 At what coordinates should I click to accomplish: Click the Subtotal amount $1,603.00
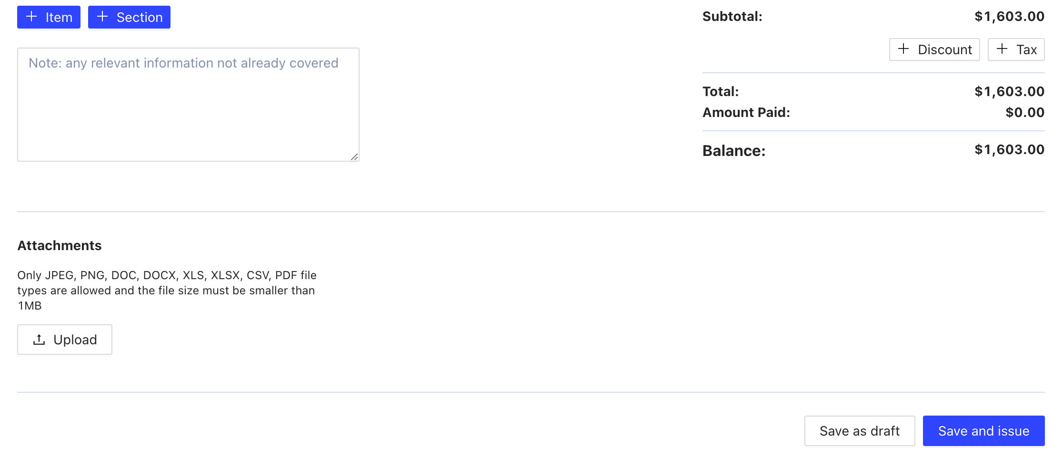tap(1009, 17)
